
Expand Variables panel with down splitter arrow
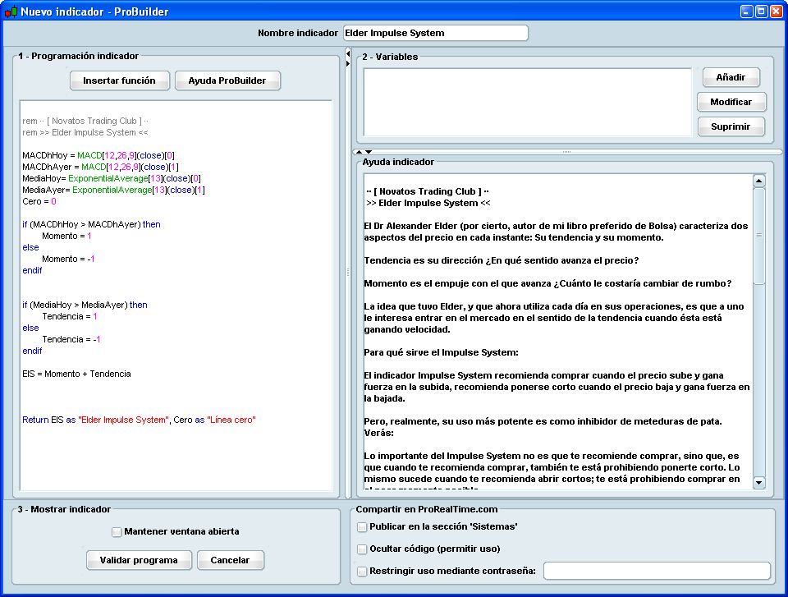coord(369,151)
